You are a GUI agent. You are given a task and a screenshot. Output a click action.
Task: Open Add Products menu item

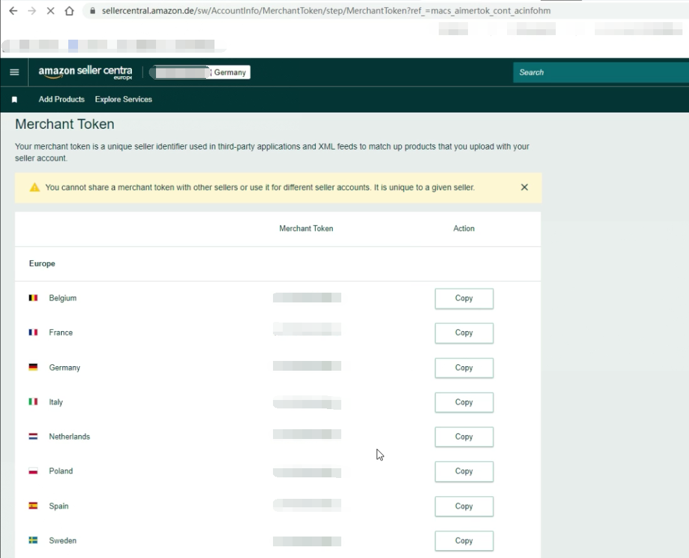[x=62, y=100]
